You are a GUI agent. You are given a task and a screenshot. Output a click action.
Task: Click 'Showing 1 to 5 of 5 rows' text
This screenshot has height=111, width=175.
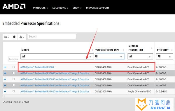(x=16, y=102)
